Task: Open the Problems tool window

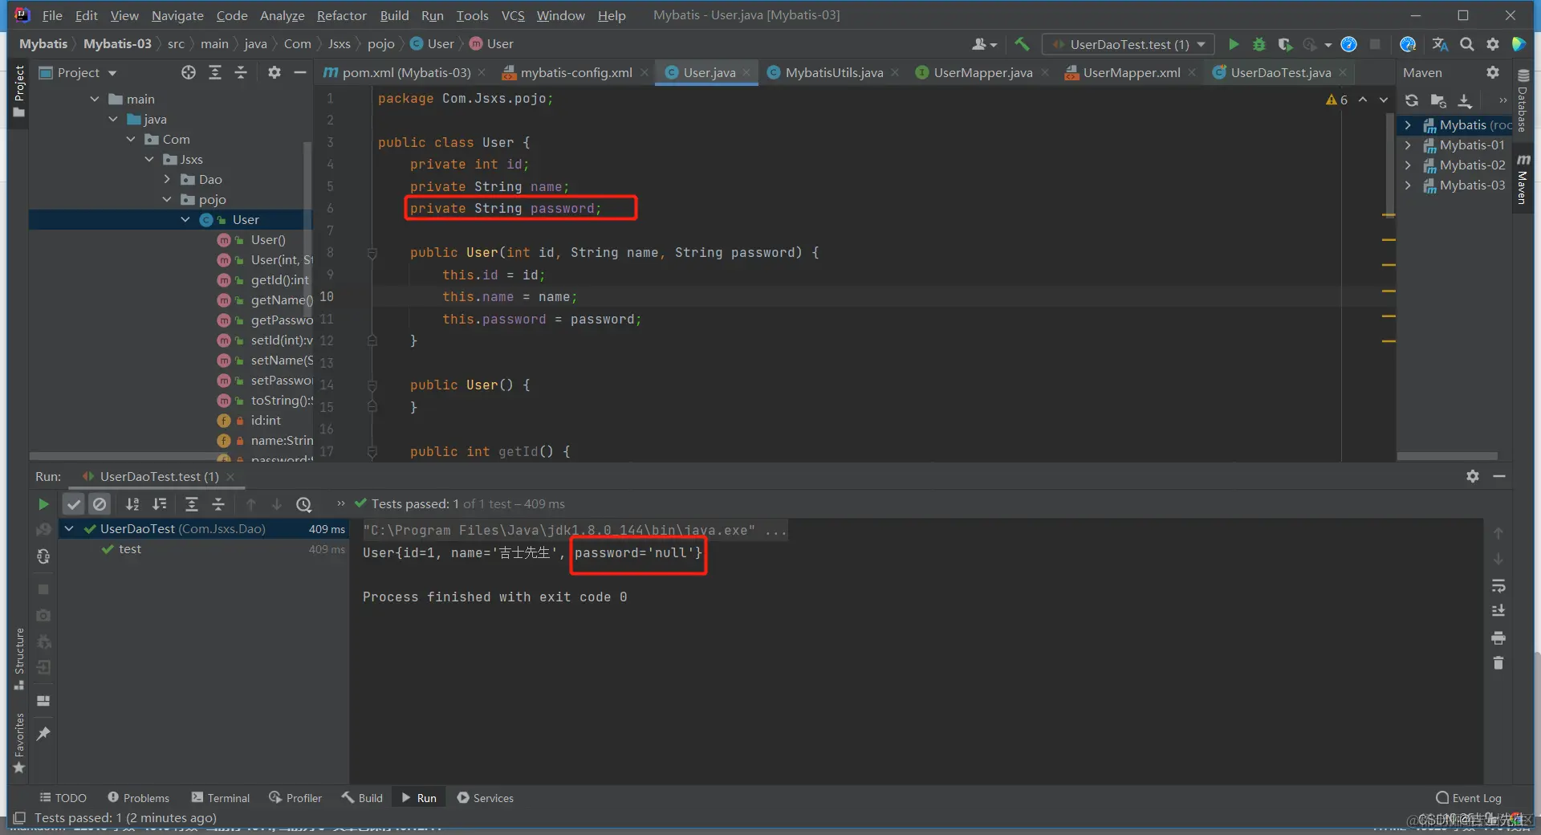Action: click(139, 798)
